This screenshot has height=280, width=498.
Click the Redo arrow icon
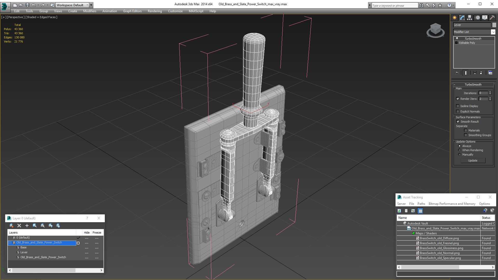tap(43, 5)
